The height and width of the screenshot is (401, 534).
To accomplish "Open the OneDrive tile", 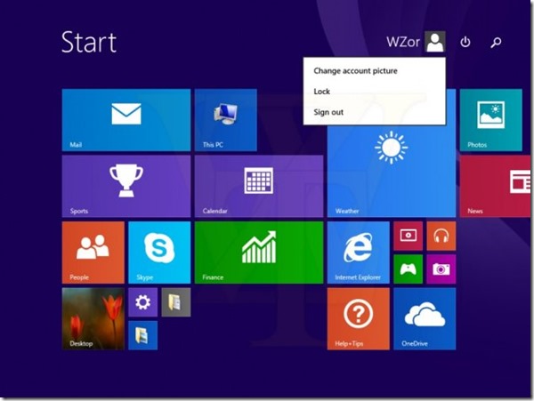I will (x=424, y=317).
